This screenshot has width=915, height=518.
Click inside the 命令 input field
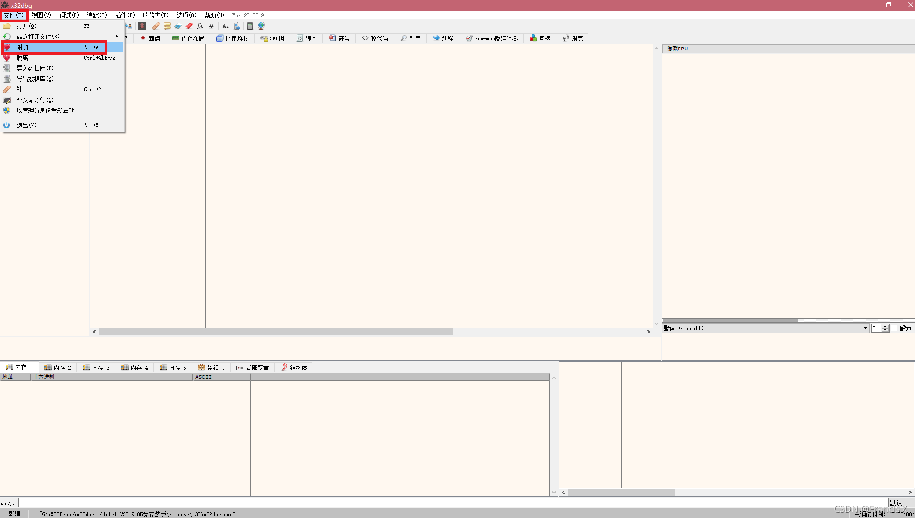tap(453, 503)
